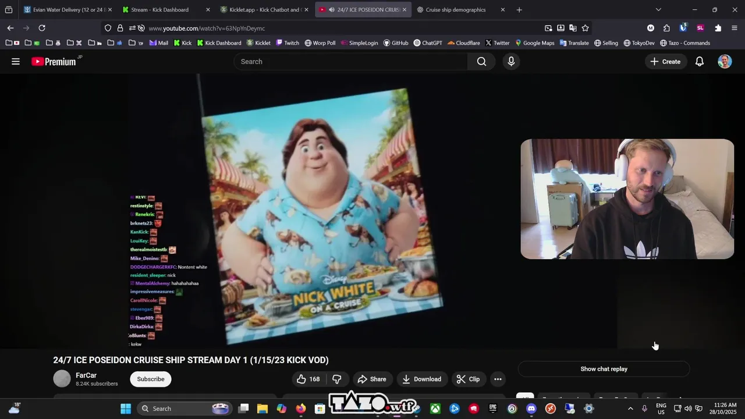
Task: Click the Windows taskbar Search box
Action: coord(185,409)
